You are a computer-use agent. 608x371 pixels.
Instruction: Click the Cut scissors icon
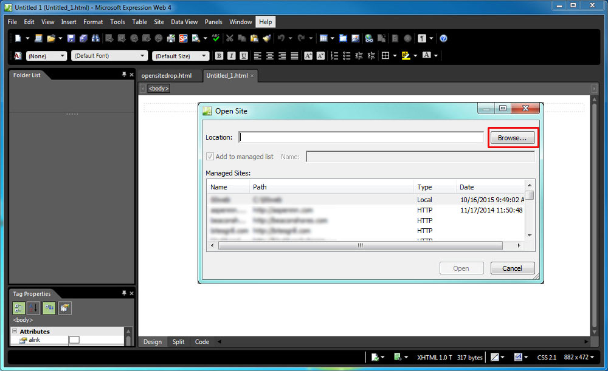230,38
